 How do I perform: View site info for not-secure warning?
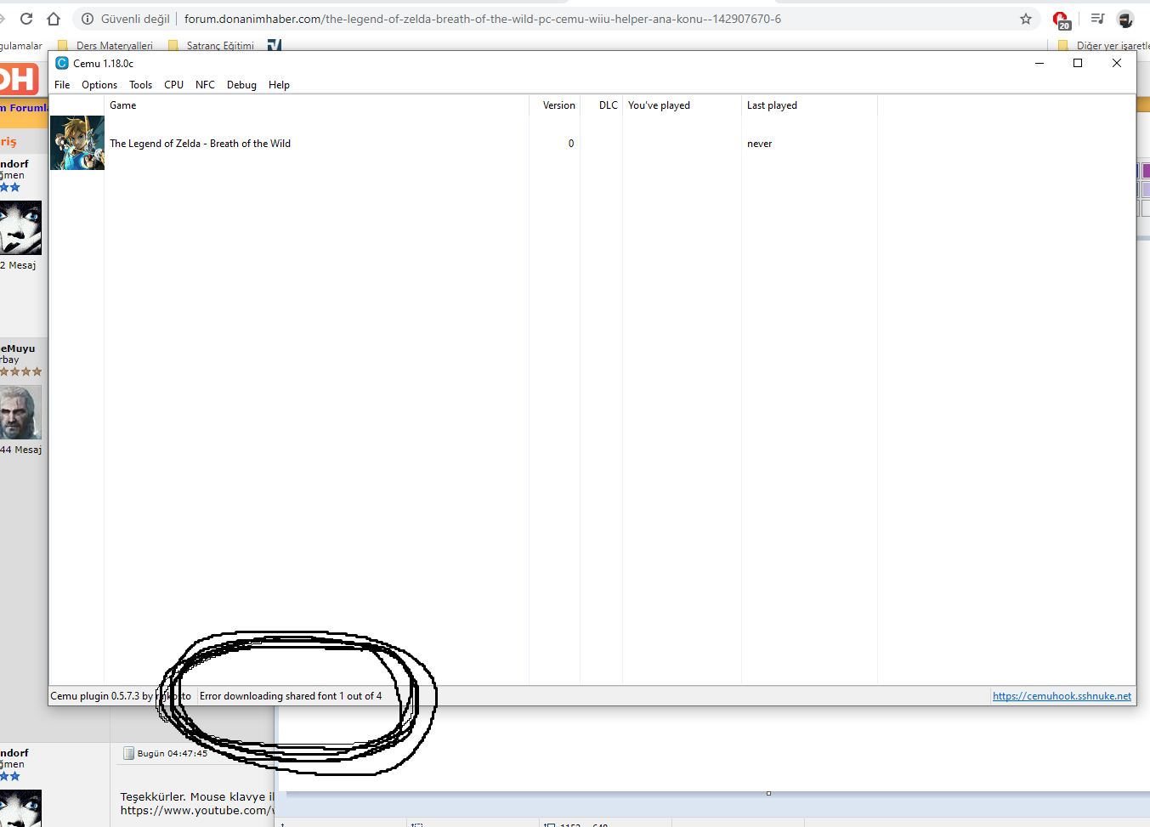(126, 19)
